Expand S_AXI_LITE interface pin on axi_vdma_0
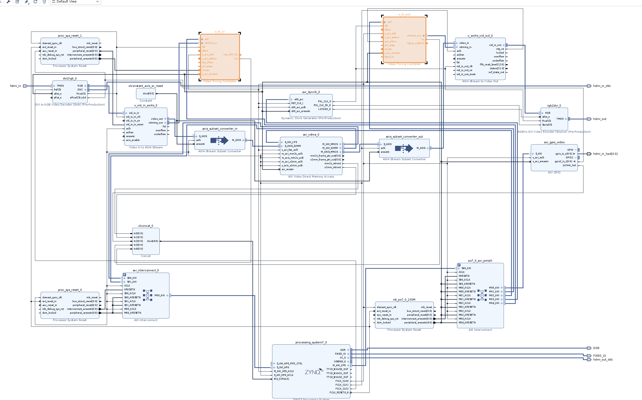 pyautogui.click(x=282, y=142)
